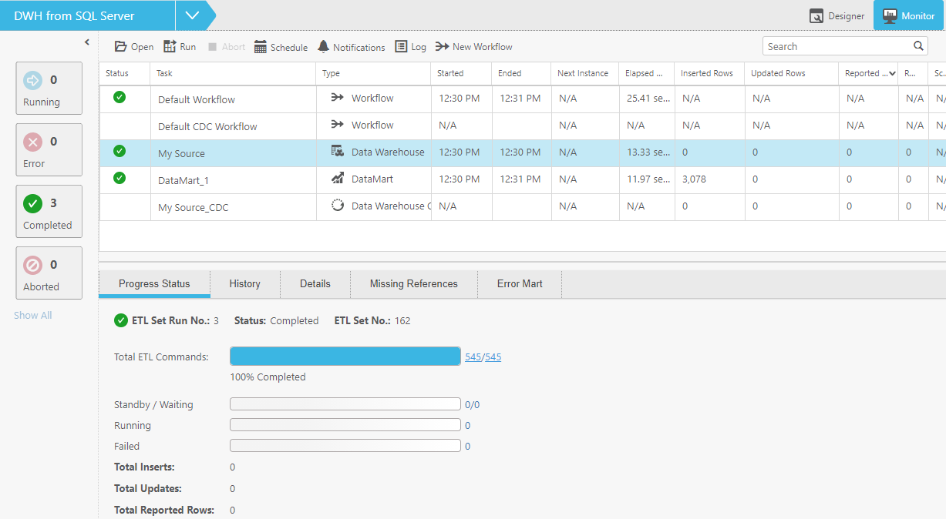Create a New Workflow from toolbar
Viewport: 946px width, 519px height.
tap(443, 47)
